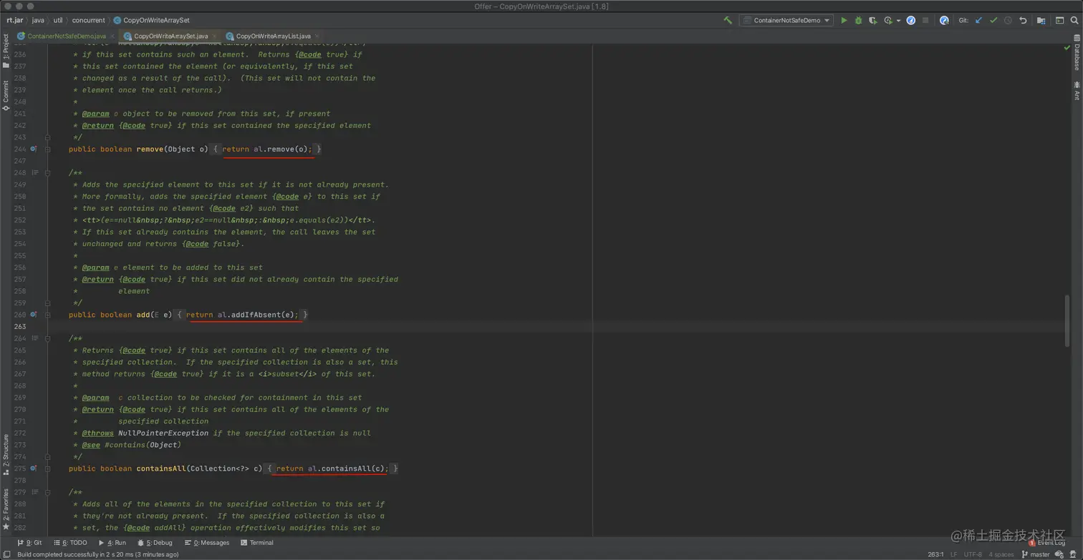Open the Event Log notification
The image size is (1083, 560).
[x=1047, y=543]
